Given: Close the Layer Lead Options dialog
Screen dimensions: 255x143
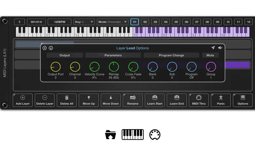Looking at the screenshot, I should click(45, 48).
